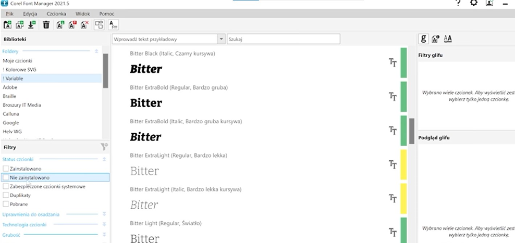The width and height of the screenshot is (515, 243).
Task: Click the add collection toolbar icon
Action: click(x=20, y=24)
